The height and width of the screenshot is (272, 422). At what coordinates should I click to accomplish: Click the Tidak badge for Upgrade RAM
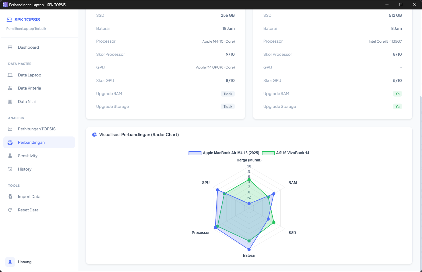(x=228, y=94)
